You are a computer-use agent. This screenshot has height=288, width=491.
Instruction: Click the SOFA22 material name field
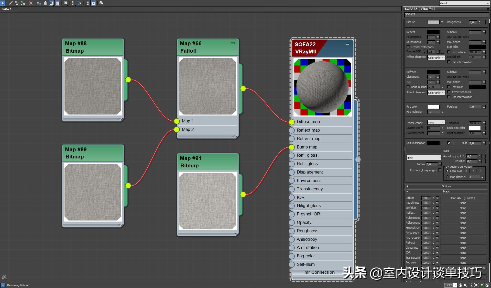point(445,15)
